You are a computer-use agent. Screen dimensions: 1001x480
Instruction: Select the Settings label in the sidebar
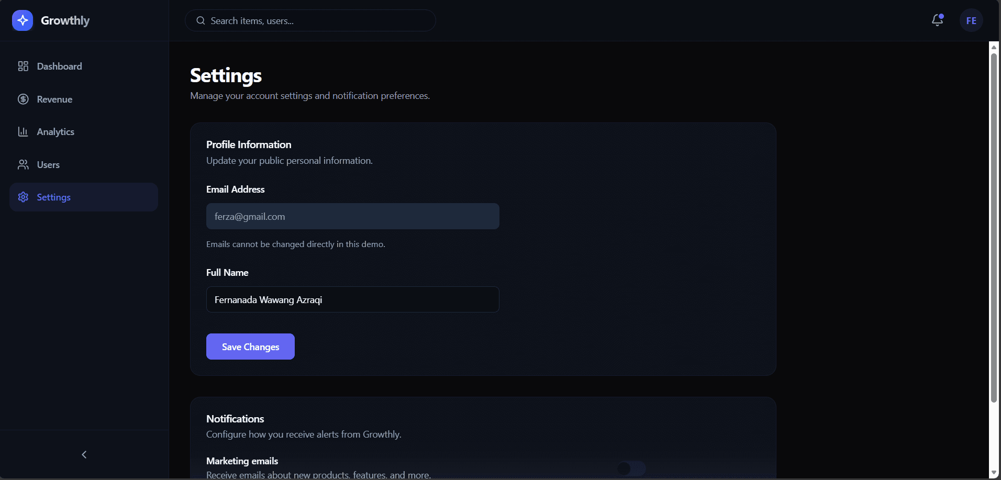pos(53,197)
